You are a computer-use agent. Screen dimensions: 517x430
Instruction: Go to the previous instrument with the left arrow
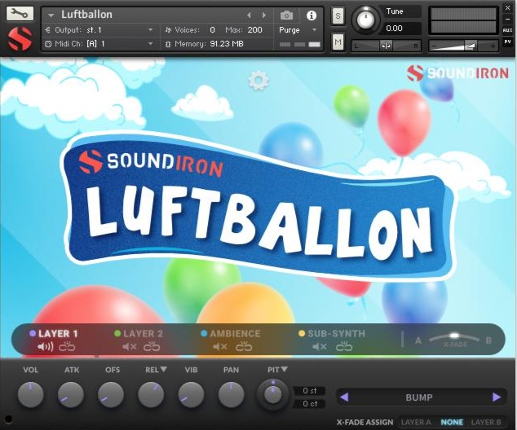(x=249, y=15)
